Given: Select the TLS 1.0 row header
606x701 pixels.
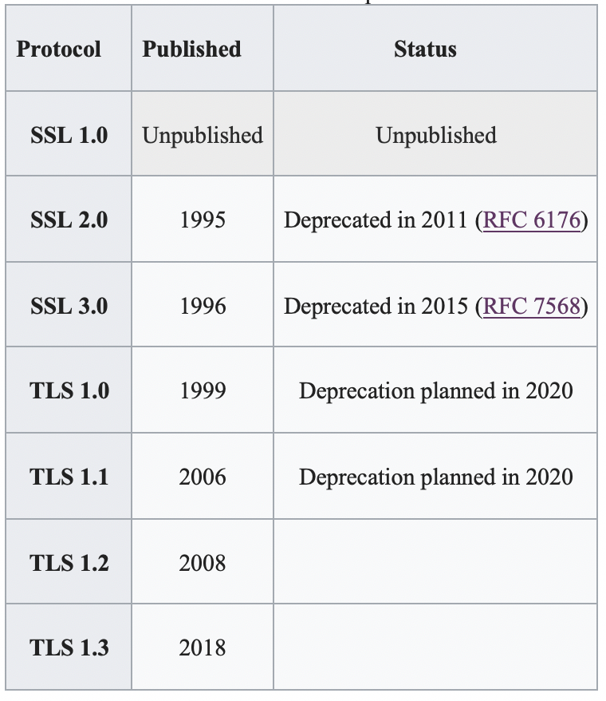Looking at the screenshot, I should click(x=69, y=390).
